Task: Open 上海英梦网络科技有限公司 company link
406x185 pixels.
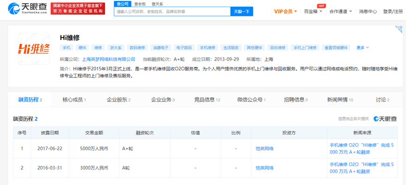Action: [x=108, y=59]
